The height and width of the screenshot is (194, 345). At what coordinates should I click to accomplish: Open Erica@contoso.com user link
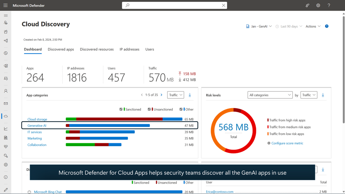tap(220, 192)
